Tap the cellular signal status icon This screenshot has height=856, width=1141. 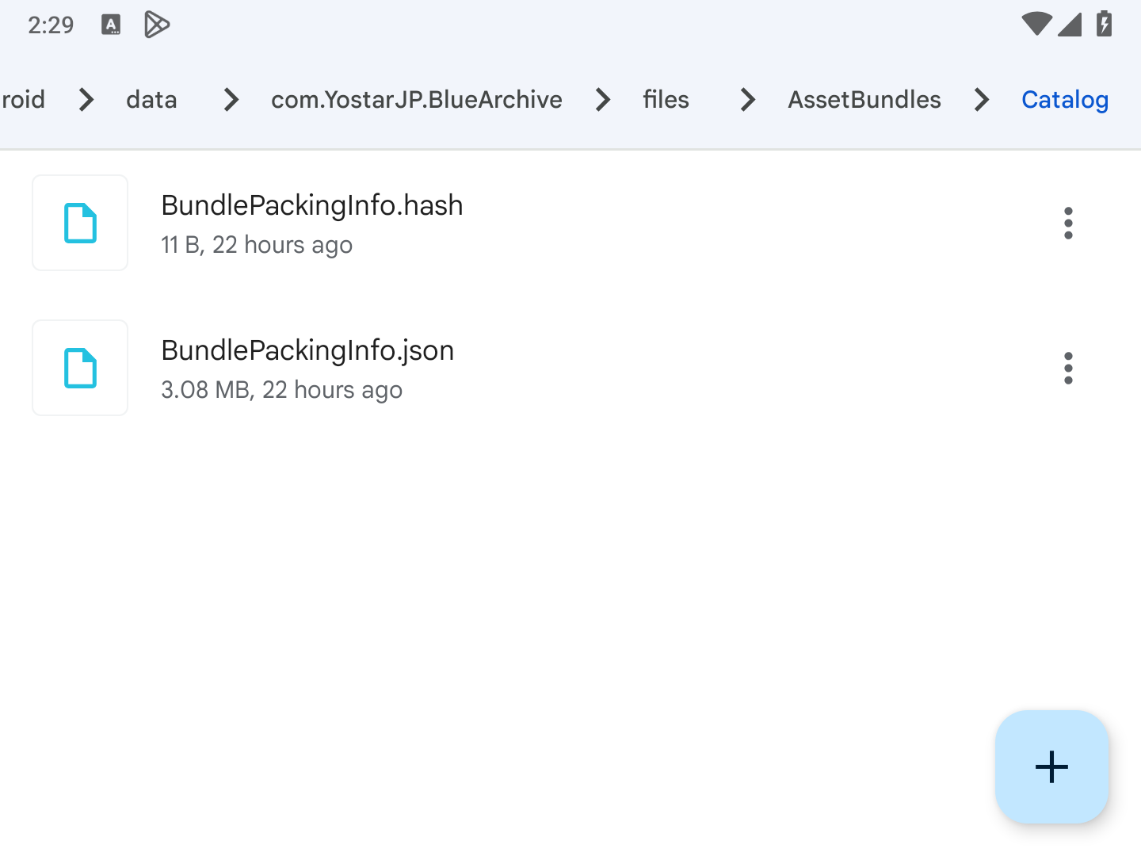(x=1070, y=25)
